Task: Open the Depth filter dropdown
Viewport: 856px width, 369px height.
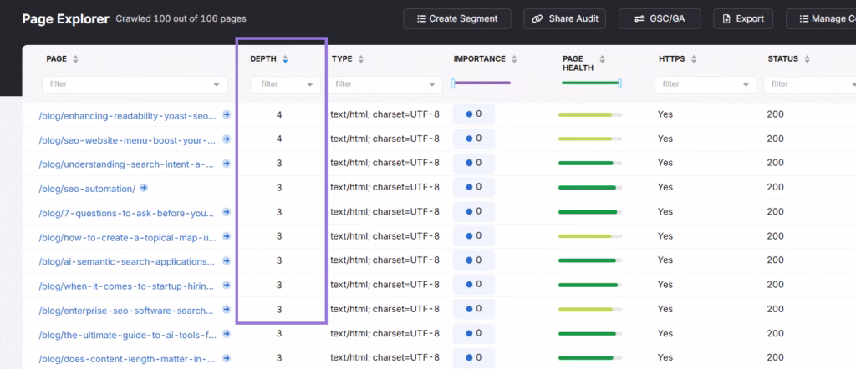Action: (x=285, y=84)
